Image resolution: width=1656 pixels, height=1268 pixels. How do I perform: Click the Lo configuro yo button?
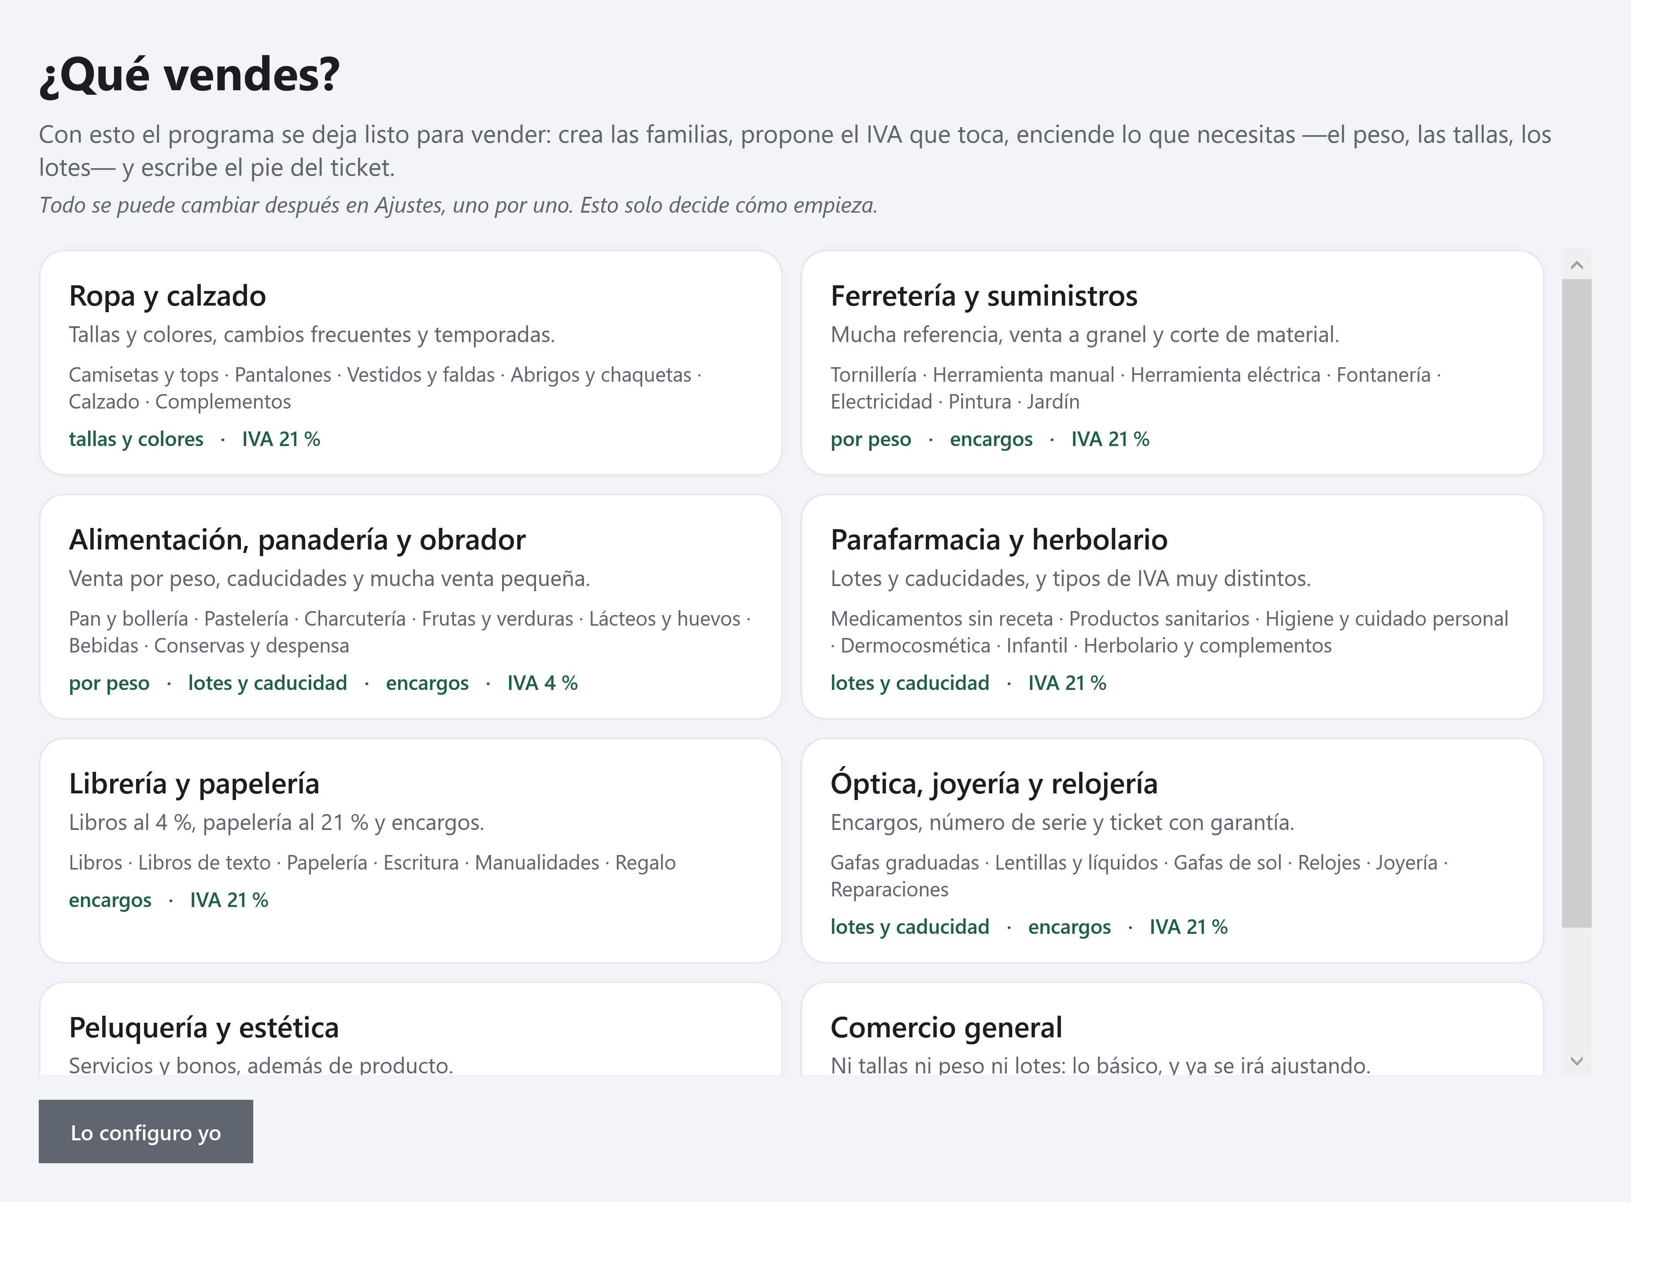coord(146,1132)
